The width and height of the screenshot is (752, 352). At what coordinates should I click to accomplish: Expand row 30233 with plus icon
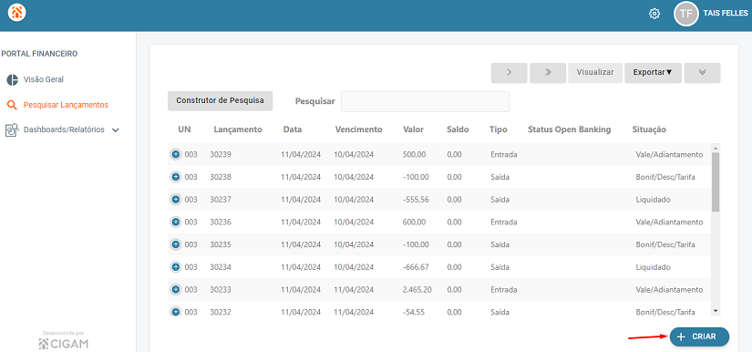click(176, 290)
